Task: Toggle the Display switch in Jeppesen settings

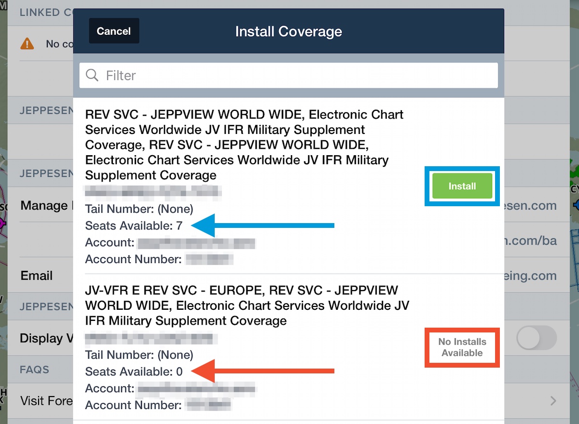Action: pyautogui.click(x=537, y=338)
